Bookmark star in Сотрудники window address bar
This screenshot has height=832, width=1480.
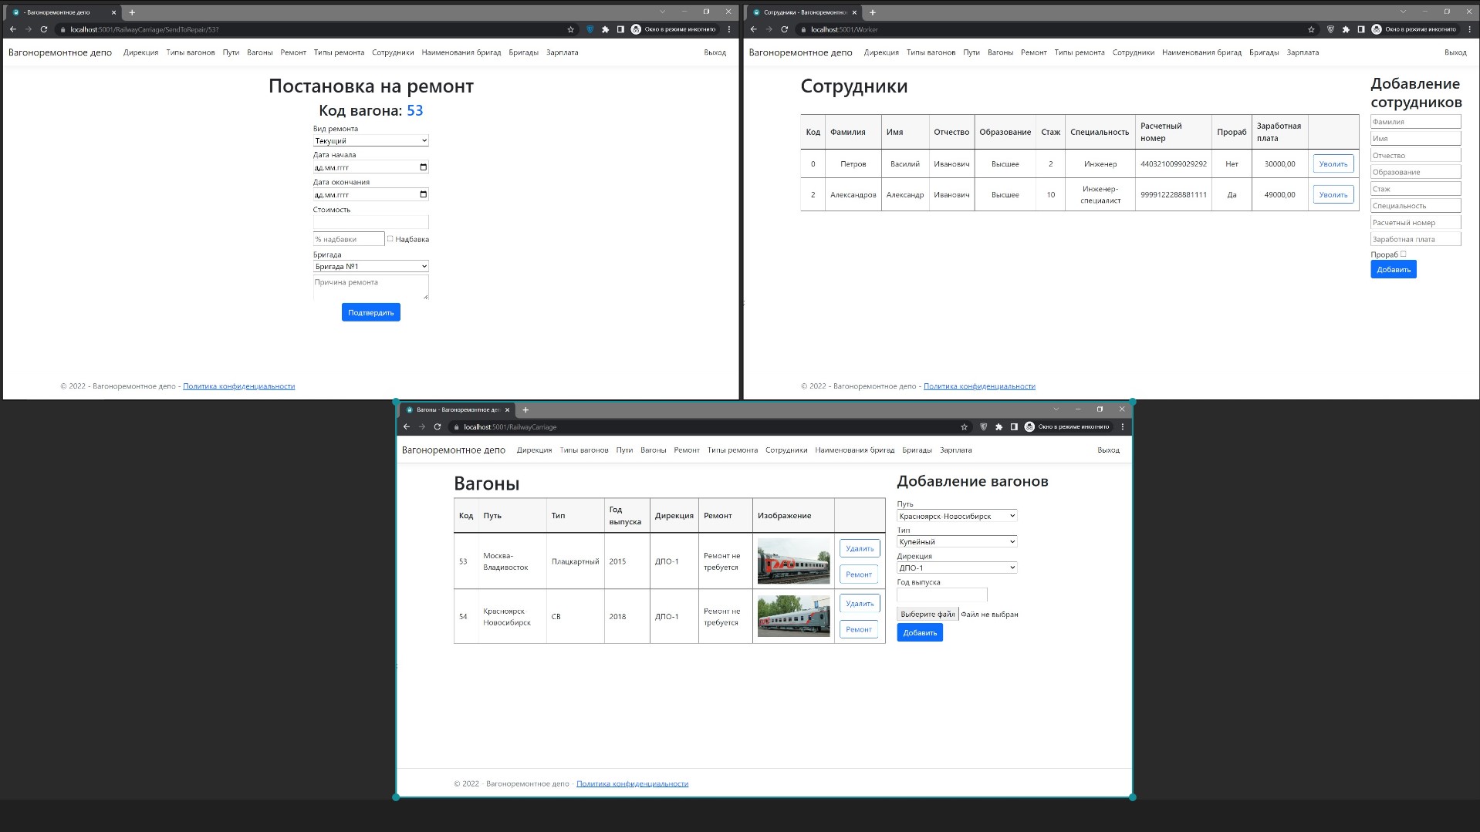click(x=1311, y=29)
